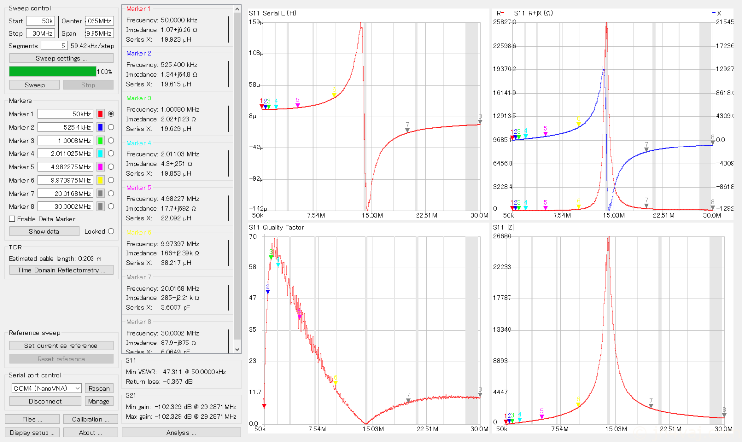
Task: Open Sweep settings dialog
Action: (61, 58)
